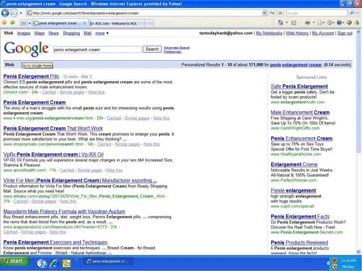This screenshot has height=271, width=362.
Task: Click the browser toolbar Google search box
Action: (316, 13)
